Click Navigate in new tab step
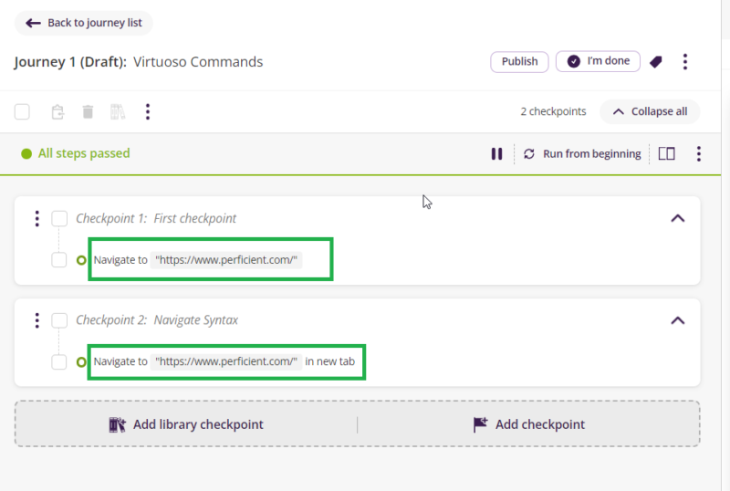Image resolution: width=730 pixels, height=491 pixels. click(226, 362)
